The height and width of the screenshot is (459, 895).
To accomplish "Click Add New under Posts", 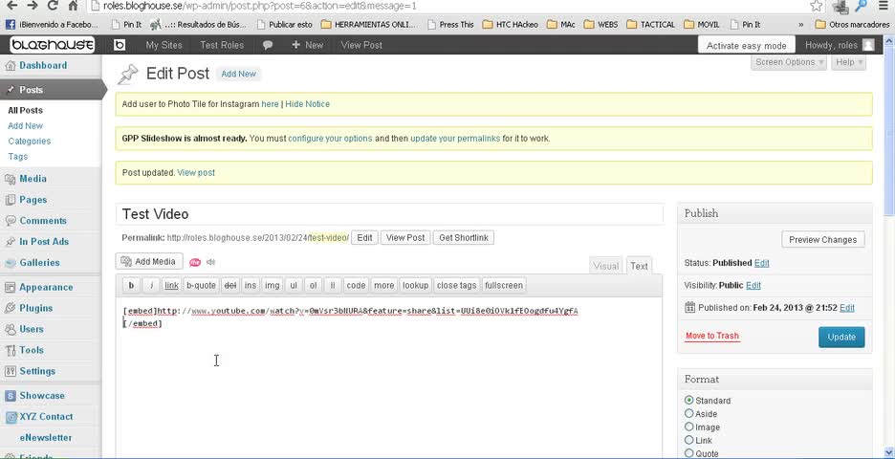I will [x=25, y=125].
